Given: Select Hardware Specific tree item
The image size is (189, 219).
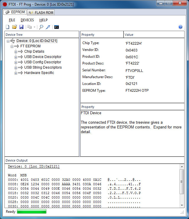Looking at the screenshot, I should pyautogui.click(x=39, y=73).
